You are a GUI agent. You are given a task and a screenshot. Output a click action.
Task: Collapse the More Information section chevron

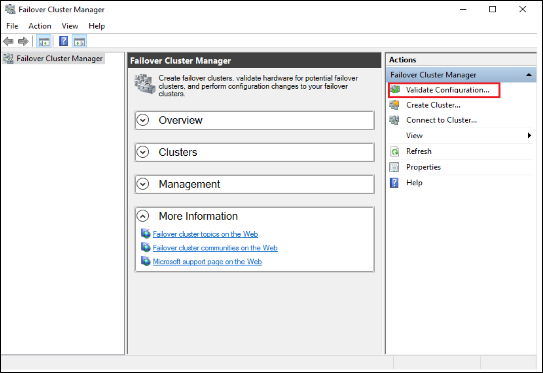[143, 216]
